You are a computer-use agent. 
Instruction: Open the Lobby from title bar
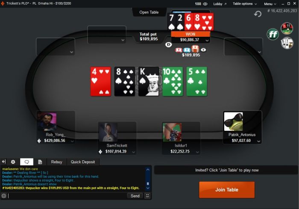[220, 4]
